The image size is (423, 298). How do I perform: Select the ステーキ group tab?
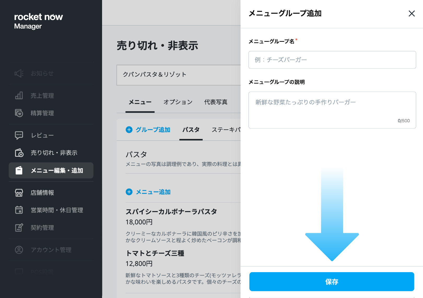[226, 130]
